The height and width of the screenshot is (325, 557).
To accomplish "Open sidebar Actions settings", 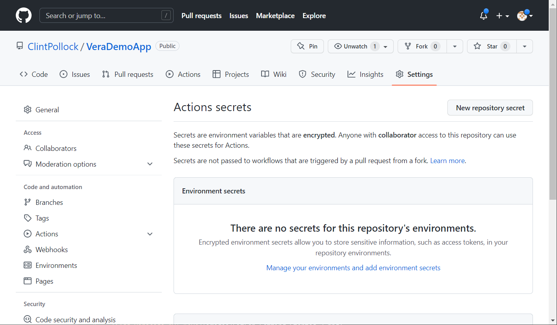I will click(x=47, y=234).
